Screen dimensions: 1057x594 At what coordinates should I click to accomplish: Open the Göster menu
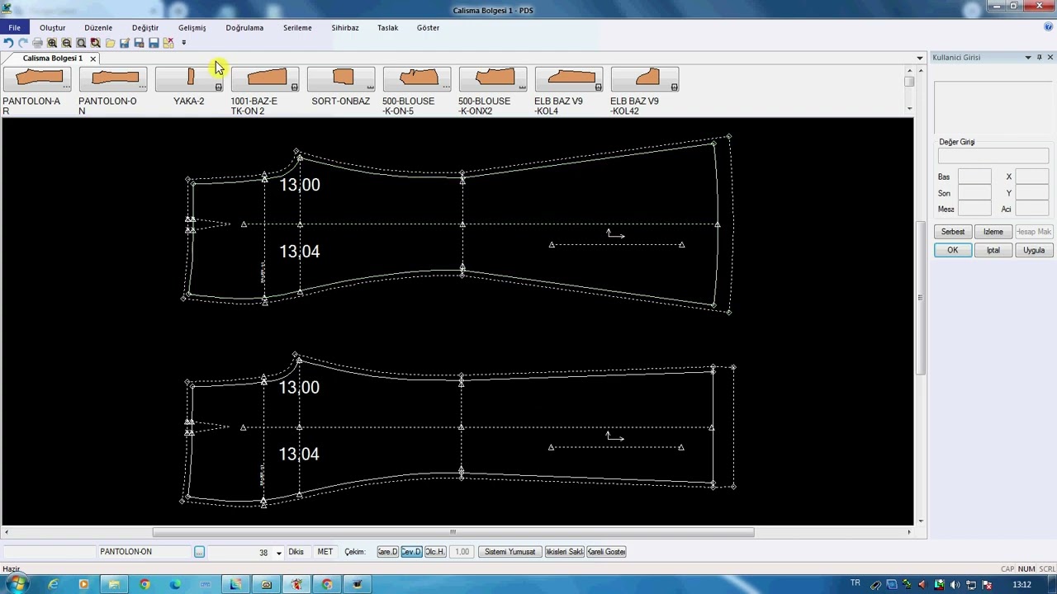[428, 27]
